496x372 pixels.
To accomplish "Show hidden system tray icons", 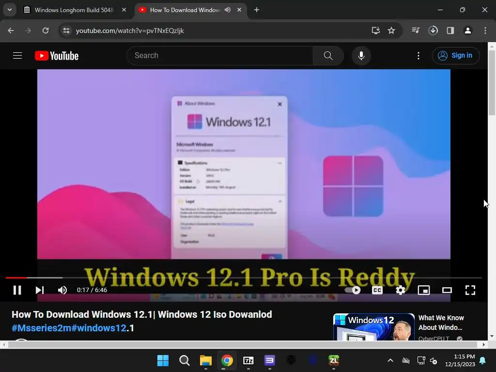I will tap(390, 360).
